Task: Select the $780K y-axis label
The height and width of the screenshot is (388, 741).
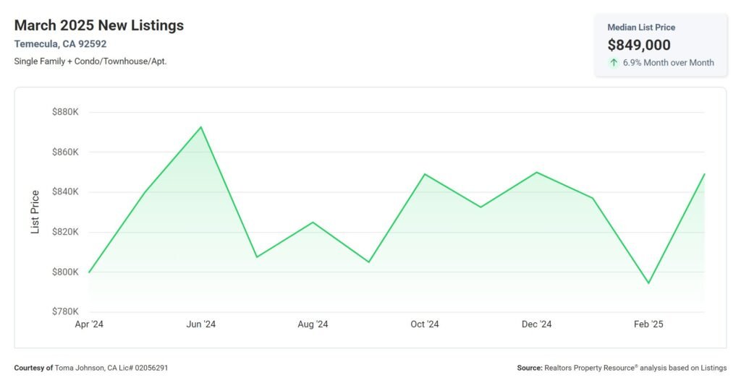Action: click(x=65, y=311)
